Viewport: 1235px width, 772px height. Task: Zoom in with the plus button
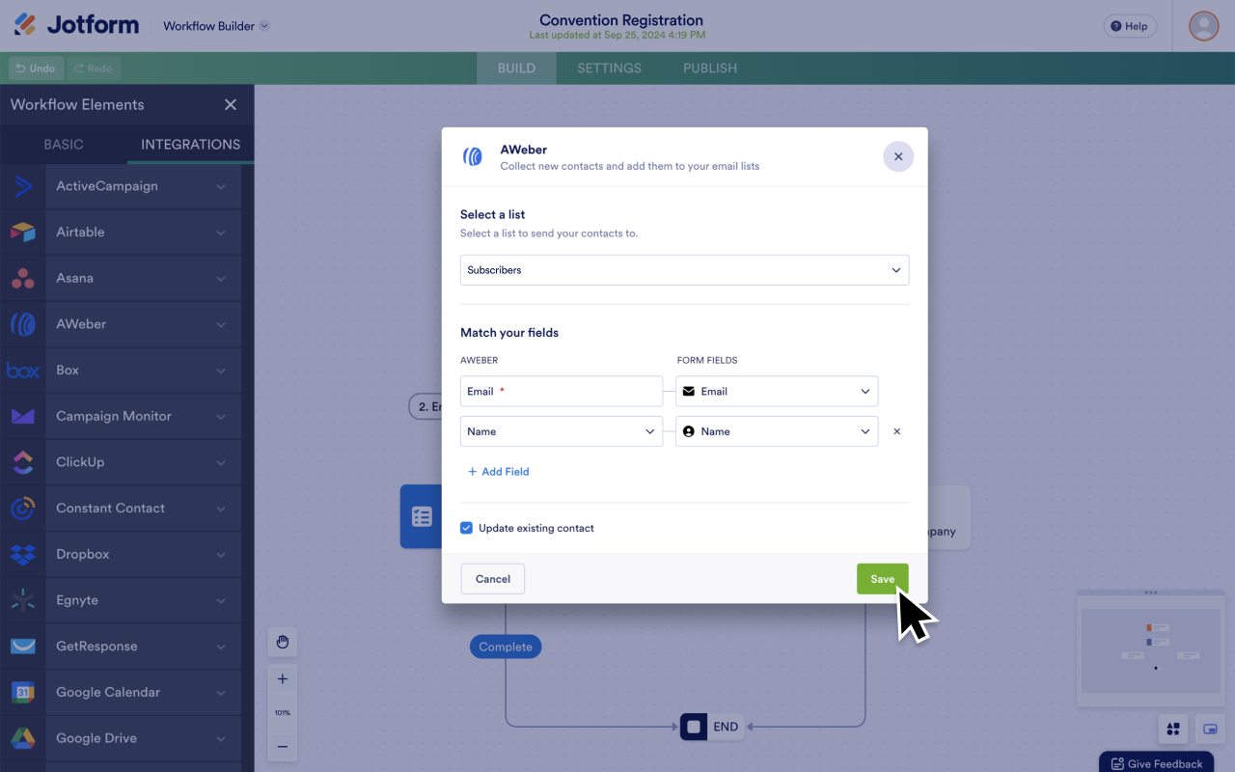pos(283,678)
